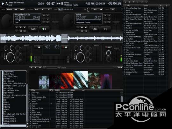Click deck B pitch down arrow
Image resolution: width=172 pixels, height=129 pixels.
click(x=105, y=19)
